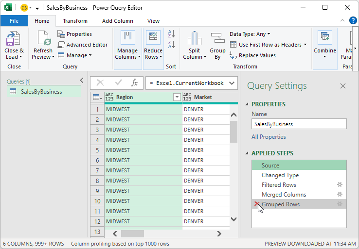
Task: Click the Region column data type icon
Action: tap(109, 97)
